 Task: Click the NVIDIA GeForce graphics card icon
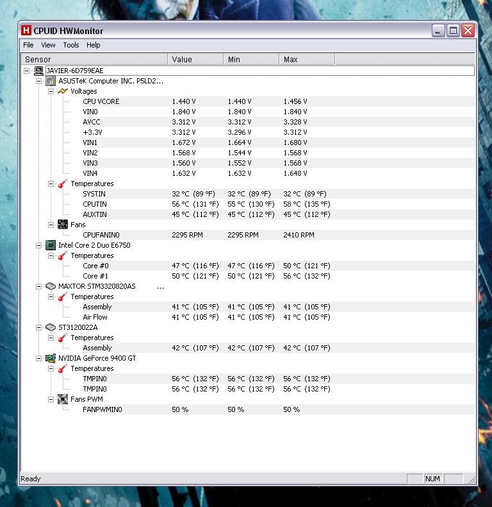point(51,358)
